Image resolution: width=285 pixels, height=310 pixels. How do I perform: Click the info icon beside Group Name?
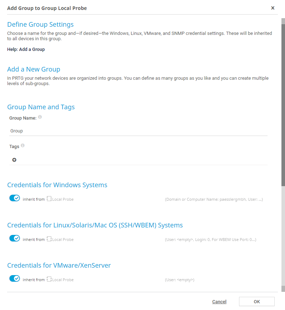(40, 117)
